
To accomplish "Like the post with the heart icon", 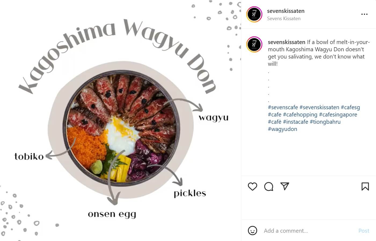I will click(x=252, y=187).
